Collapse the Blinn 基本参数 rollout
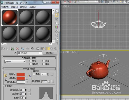The height and width of the screenshot is (100, 129). coord(29,69)
